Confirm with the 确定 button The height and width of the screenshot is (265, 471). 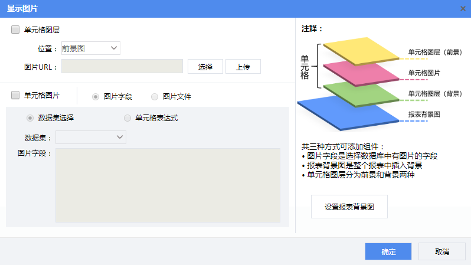388,251
